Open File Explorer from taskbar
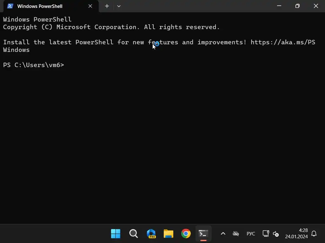The height and width of the screenshot is (243, 325). point(169,234)
